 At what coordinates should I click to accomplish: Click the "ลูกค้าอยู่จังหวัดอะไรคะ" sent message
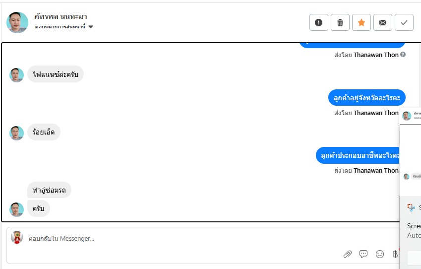point(367,98)
